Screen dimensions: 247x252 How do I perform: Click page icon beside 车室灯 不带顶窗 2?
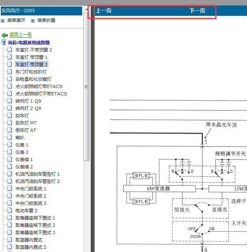pos(10,50)
